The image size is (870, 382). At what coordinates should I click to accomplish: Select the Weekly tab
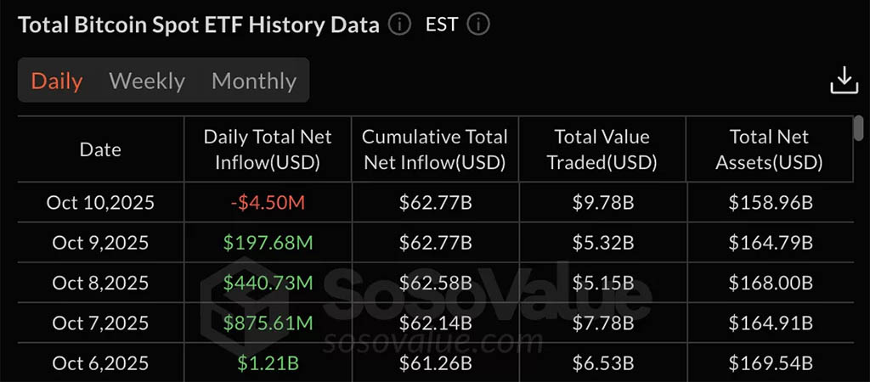[x=147, y=81]
